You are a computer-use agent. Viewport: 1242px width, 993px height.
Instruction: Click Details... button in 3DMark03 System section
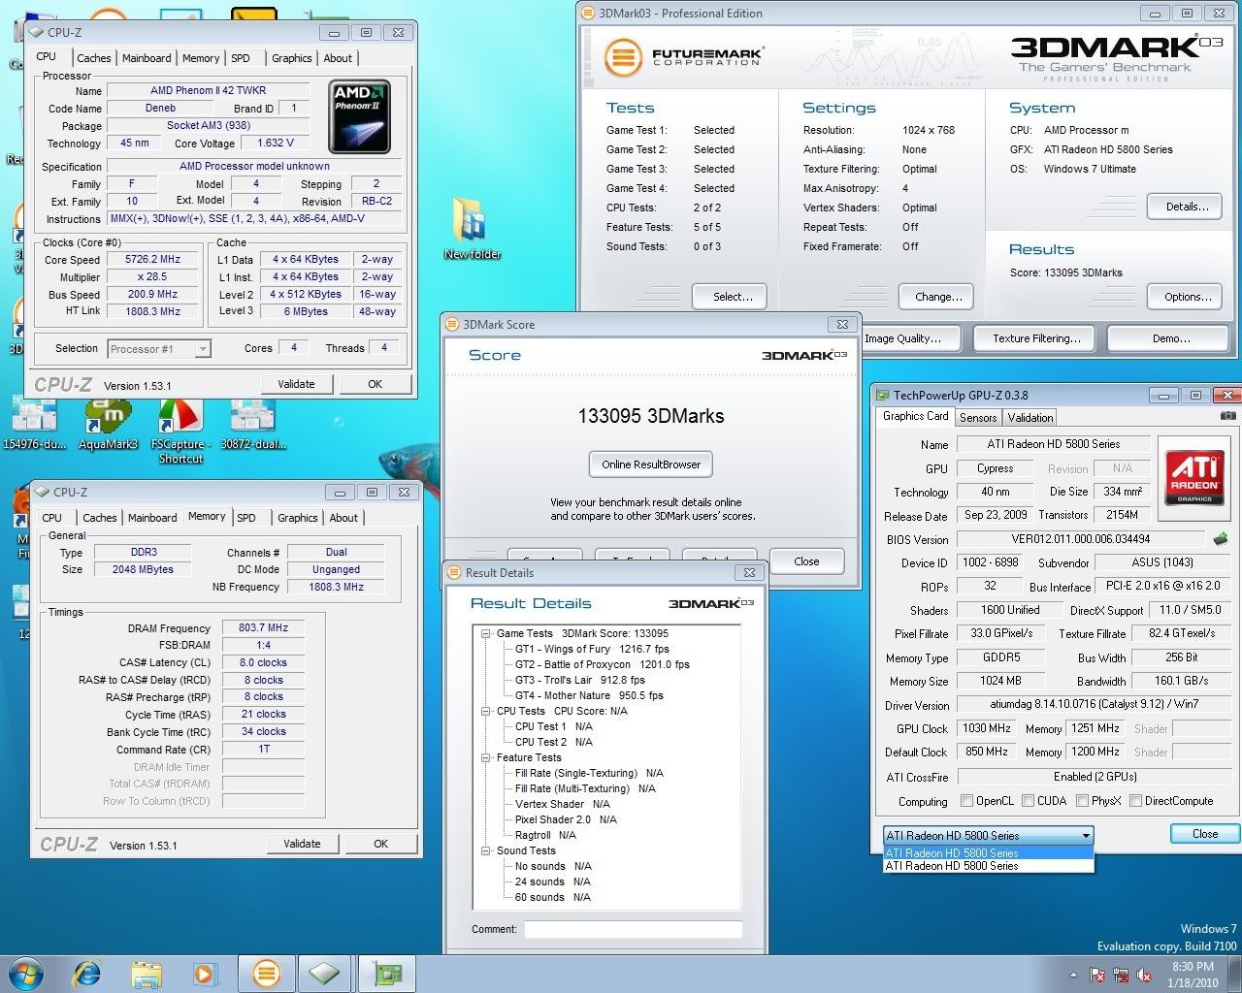click(1187, 207)
